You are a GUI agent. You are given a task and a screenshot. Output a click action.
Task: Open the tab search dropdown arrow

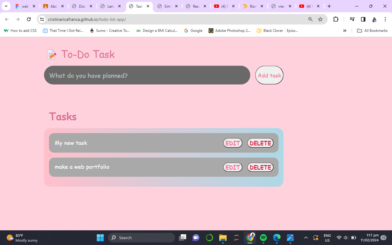tap(6, 6)
